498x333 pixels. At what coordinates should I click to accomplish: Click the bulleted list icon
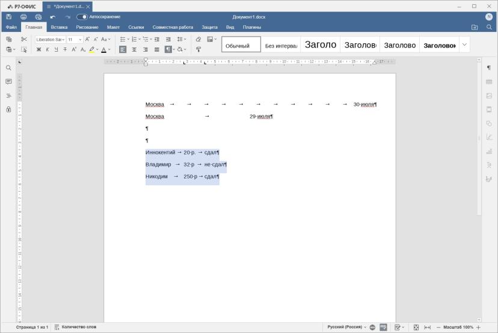(123, 39)
